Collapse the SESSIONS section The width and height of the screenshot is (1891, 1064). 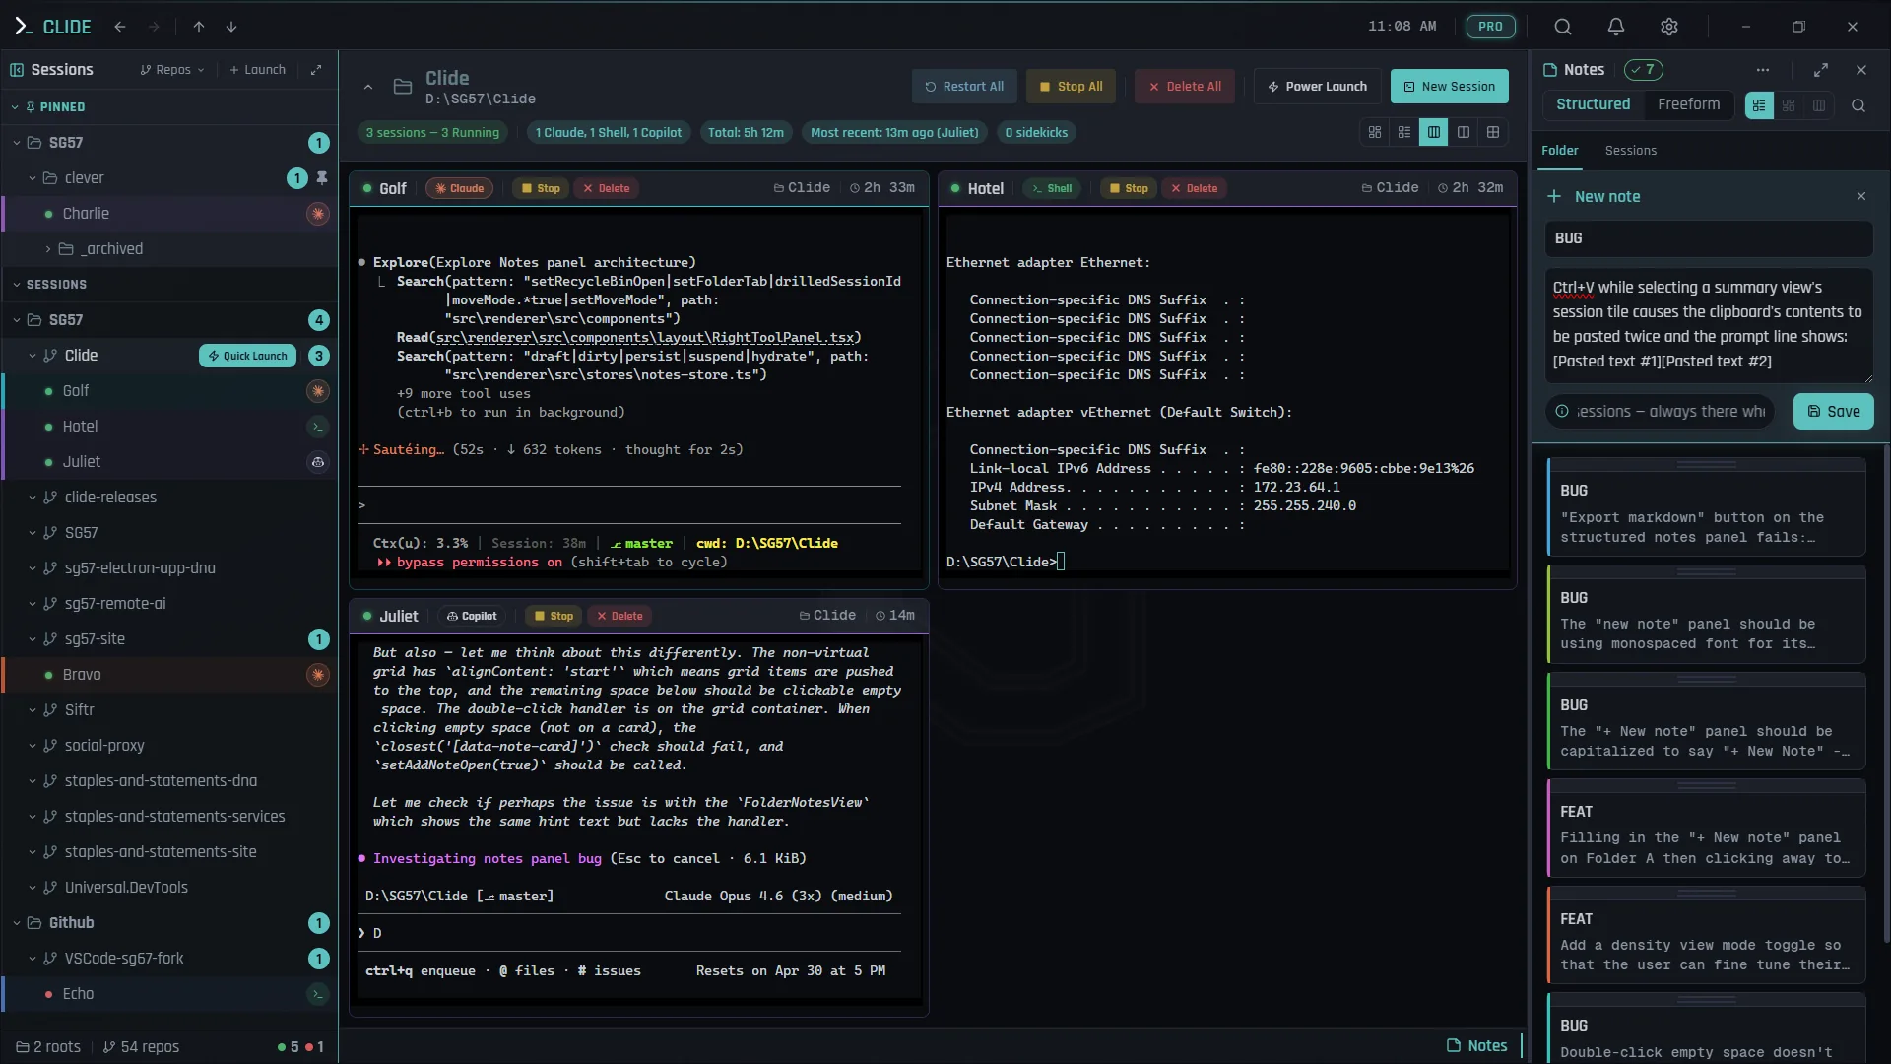pos(16,285)
